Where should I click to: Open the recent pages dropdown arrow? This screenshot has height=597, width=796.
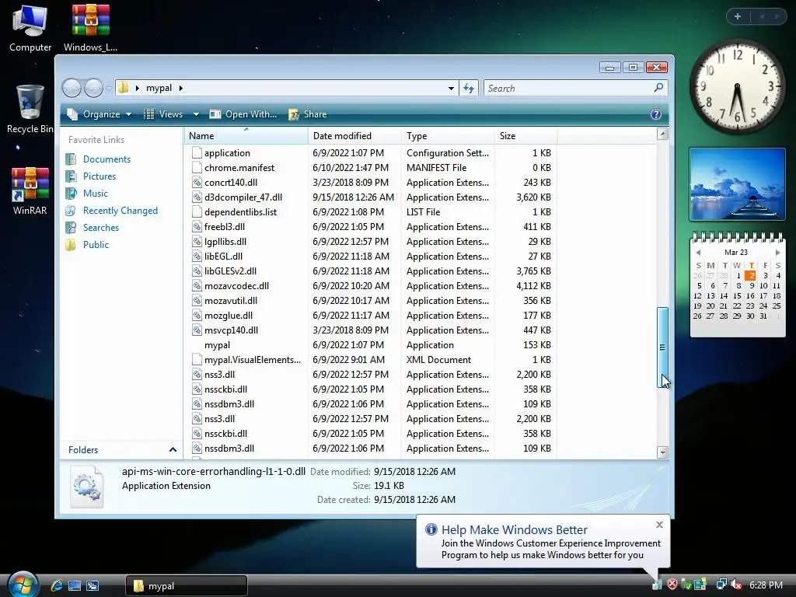point(109,89)
